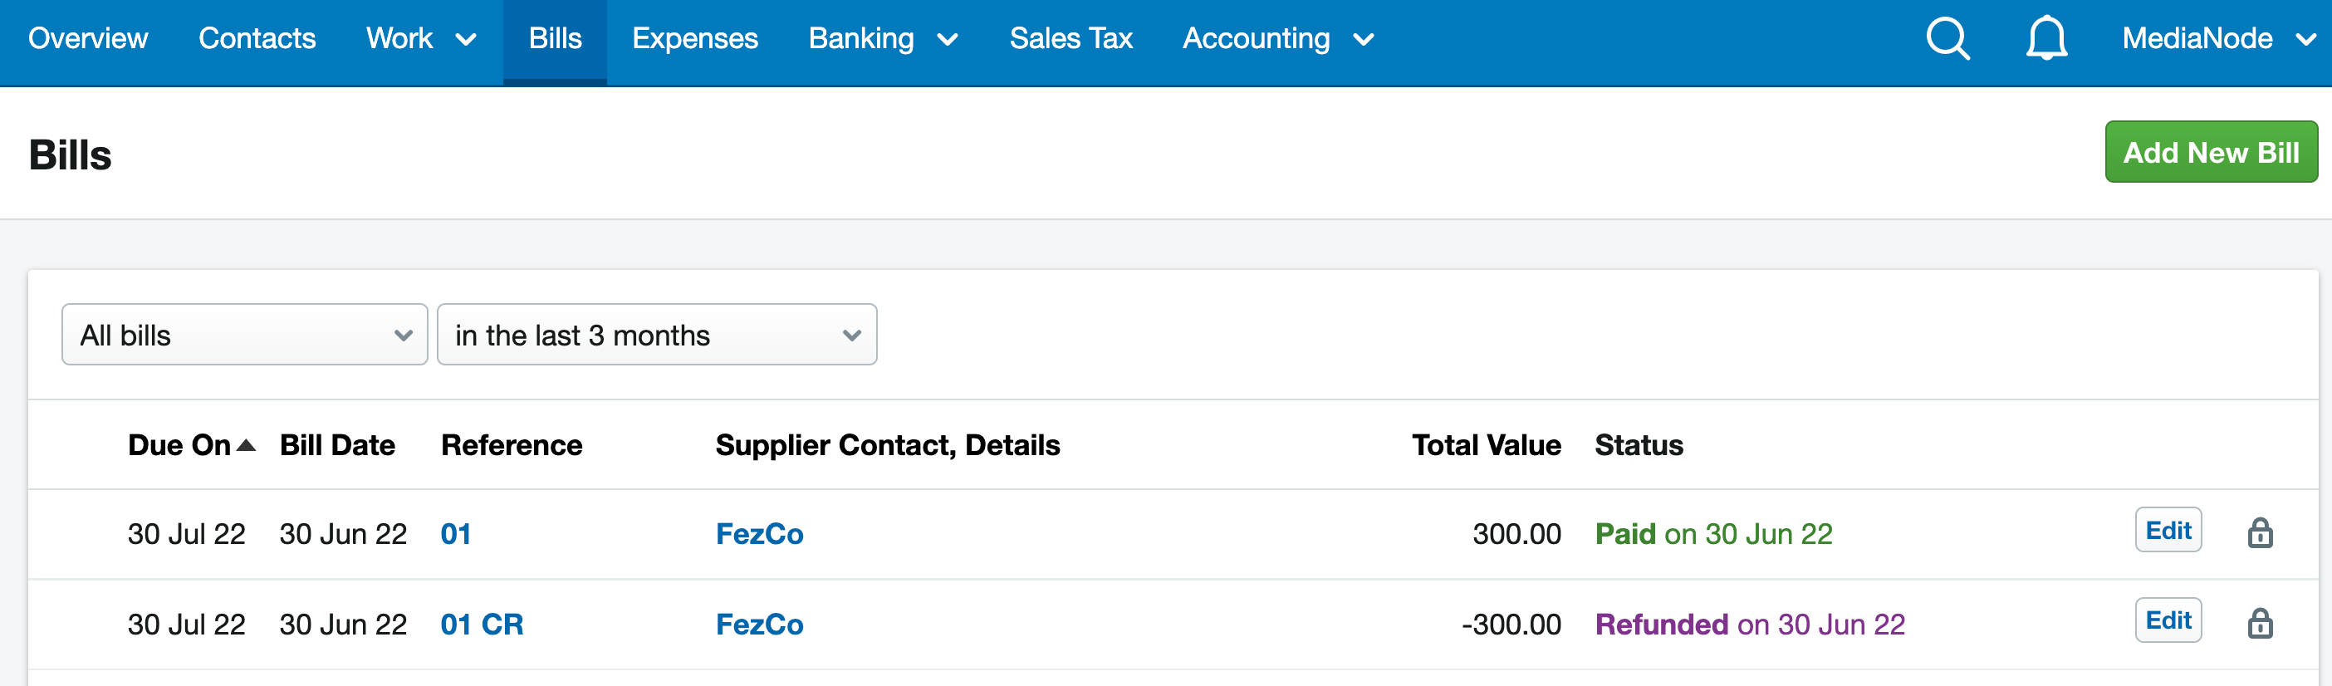
Task: Open the 'in the last 3 months' dropdown
Action: point(656,335)
